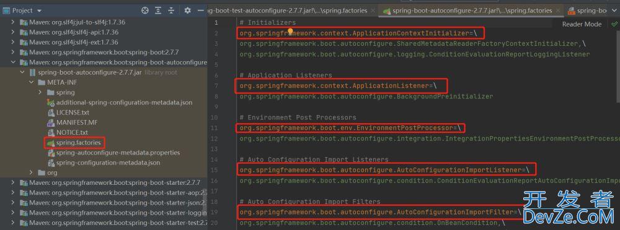This screenshot has height=230, width=620.
Task: Click line number 15 in gutter
Action: tap(215, 170)
